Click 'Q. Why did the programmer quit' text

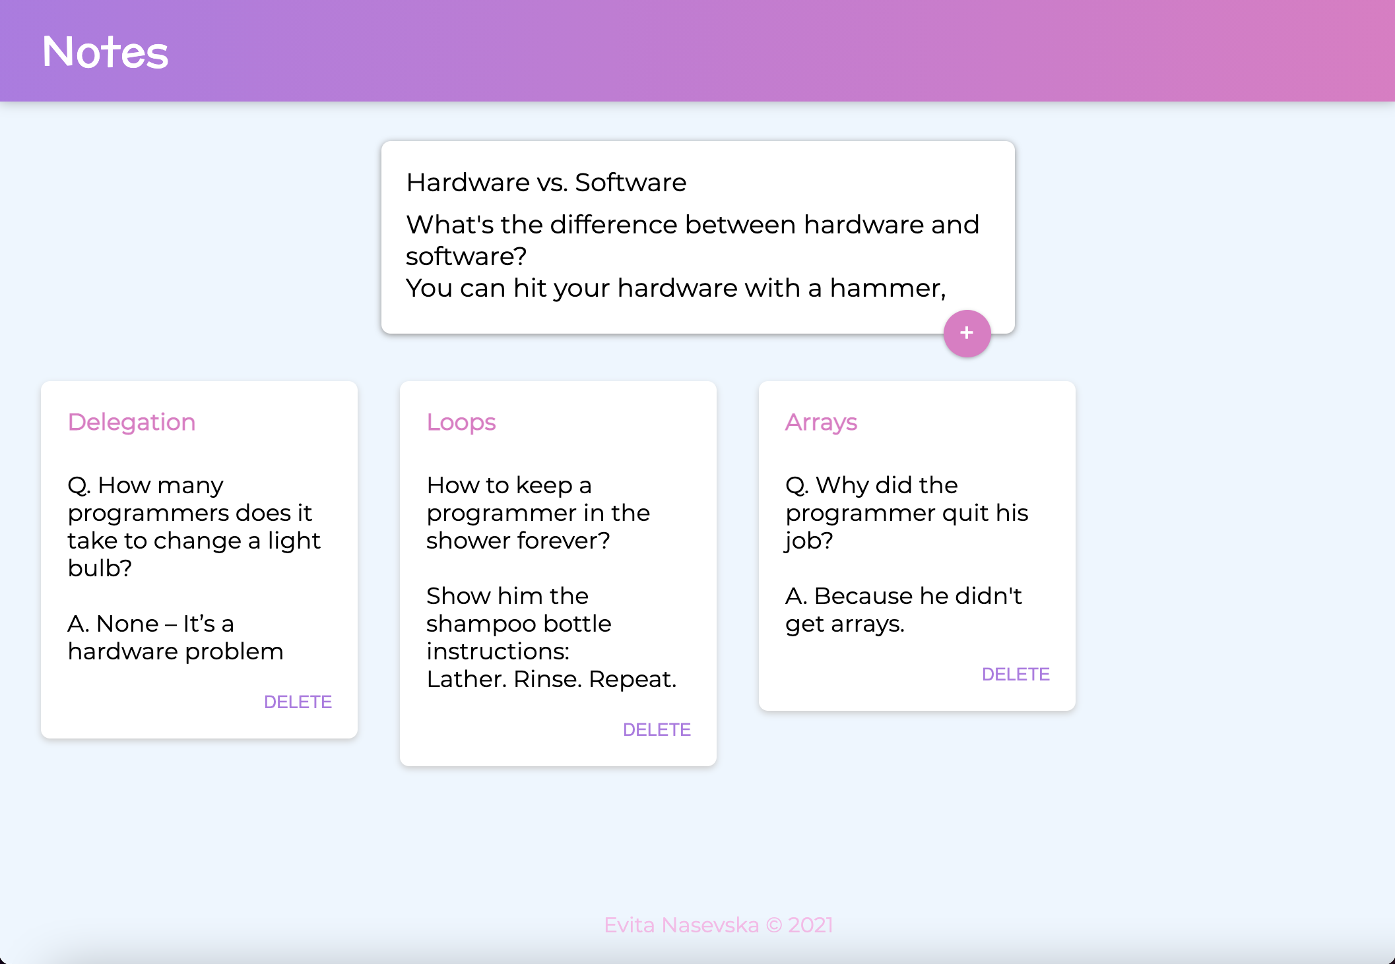(907, 512)
